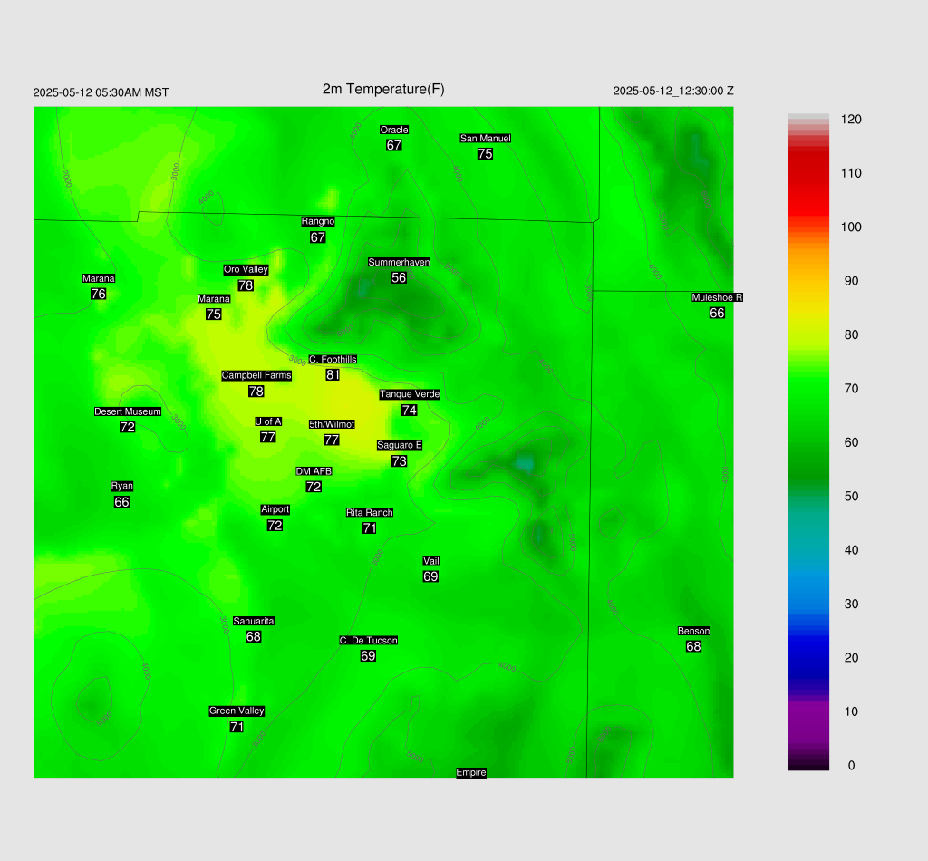928x861 pixels.
Task: Click the 66 reading under Ryan
Action: [x=122, y=502]
